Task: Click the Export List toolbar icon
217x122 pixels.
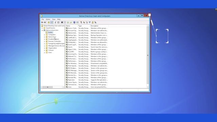Action: (71, 22)
